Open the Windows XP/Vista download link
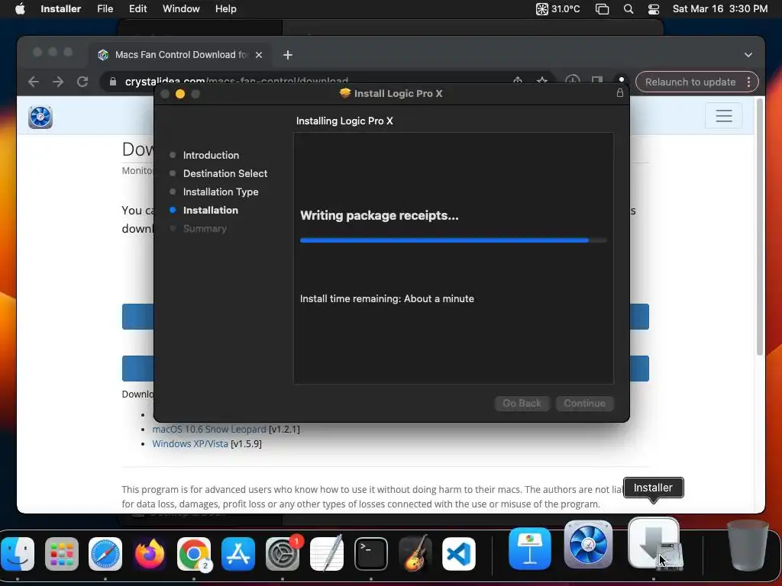782x586 pixels. pyautogui.click(x=190, y=443)
